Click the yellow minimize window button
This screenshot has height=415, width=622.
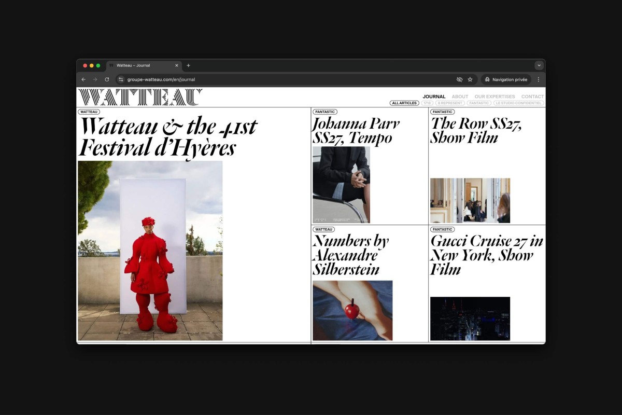point(92,65)
